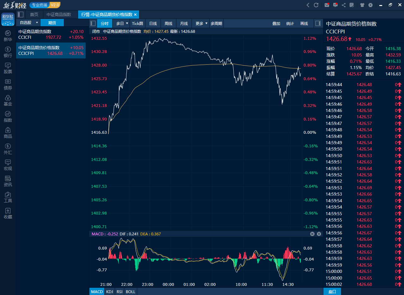Click the 统计 statistics button

pos(290,23)
